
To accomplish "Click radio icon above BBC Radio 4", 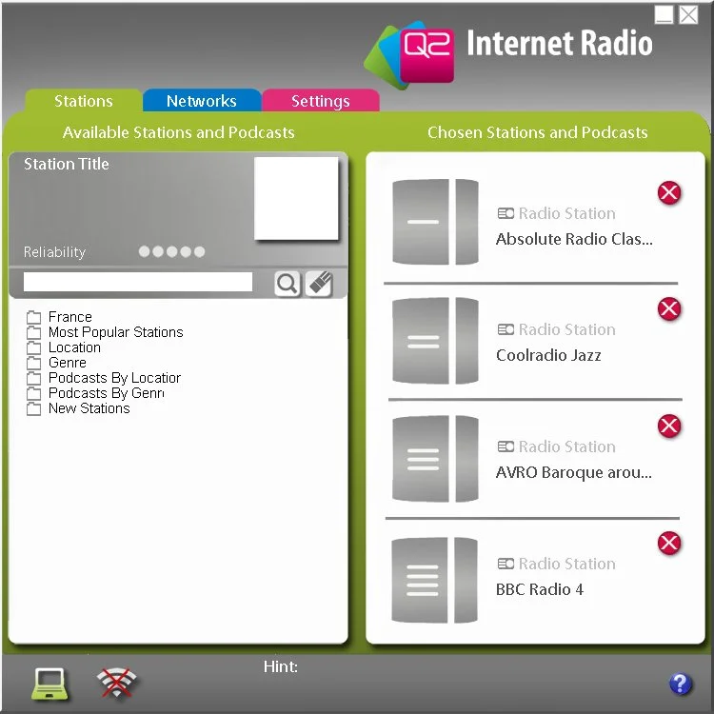I will coord(506,564).
